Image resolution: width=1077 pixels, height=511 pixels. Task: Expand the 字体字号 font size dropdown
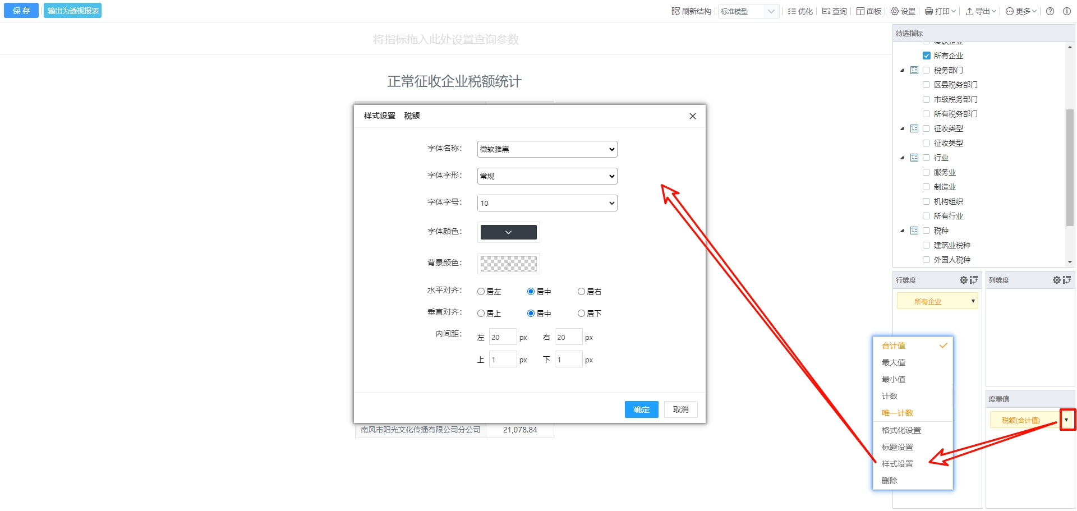(547, 203)
